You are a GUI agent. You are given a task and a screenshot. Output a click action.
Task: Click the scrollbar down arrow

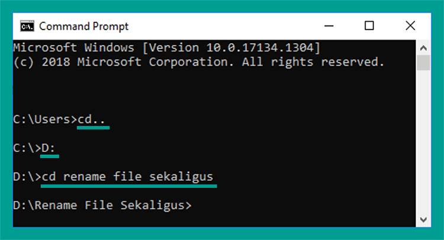(x=423, y=220)
